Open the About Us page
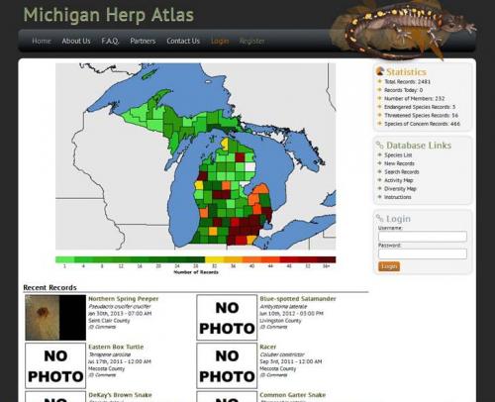495x402 pixels. (x=76, y=41)
